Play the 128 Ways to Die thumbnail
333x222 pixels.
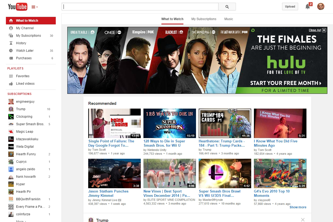pos(169,123)
